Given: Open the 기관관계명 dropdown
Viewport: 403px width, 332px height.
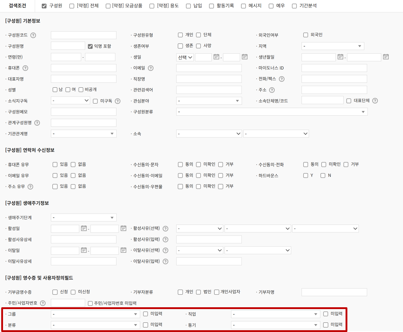Looking at the screenshot, I should pyautogui.click(x=83, y=134).
